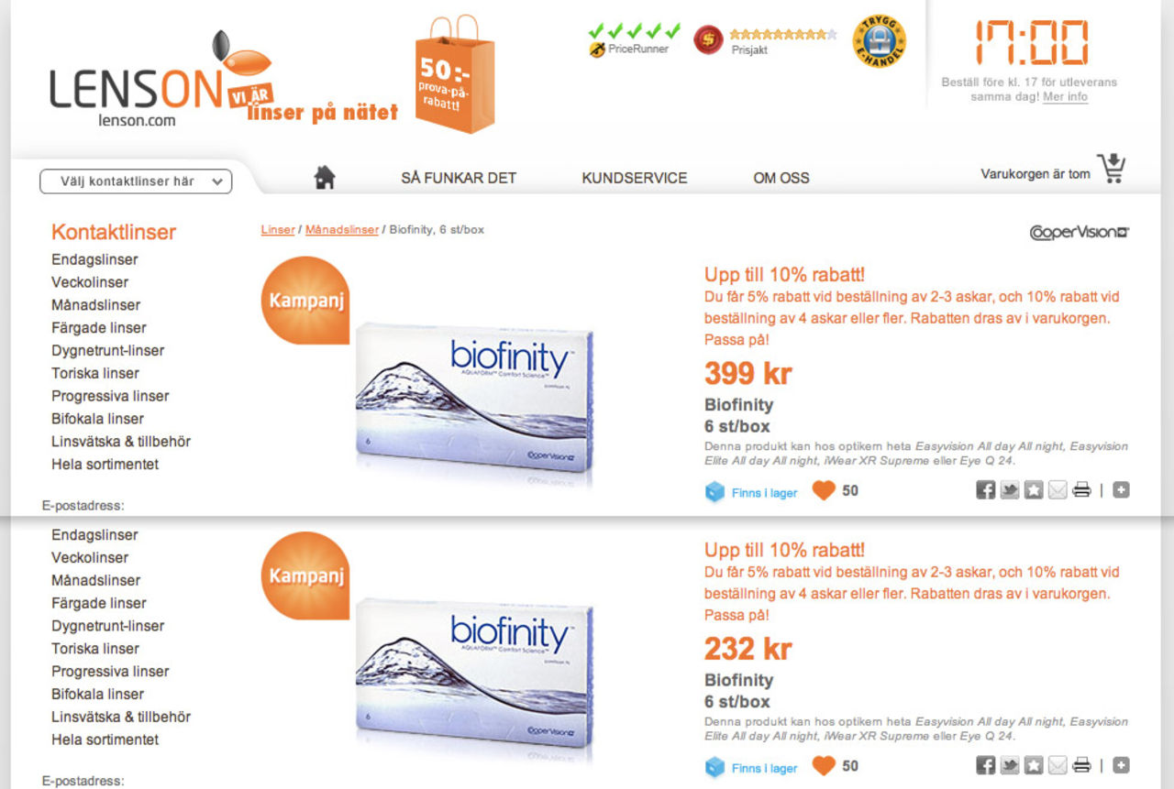This screenshot has height=789, width=1174.
Task: Like the 399 kr Biofinity with heart
Action: click(x=824, y=491)
